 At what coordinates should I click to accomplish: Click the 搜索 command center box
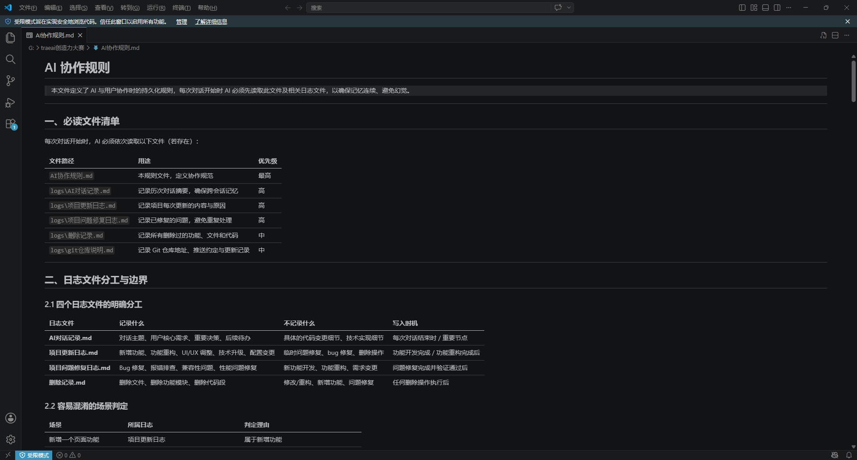(440, 8)
